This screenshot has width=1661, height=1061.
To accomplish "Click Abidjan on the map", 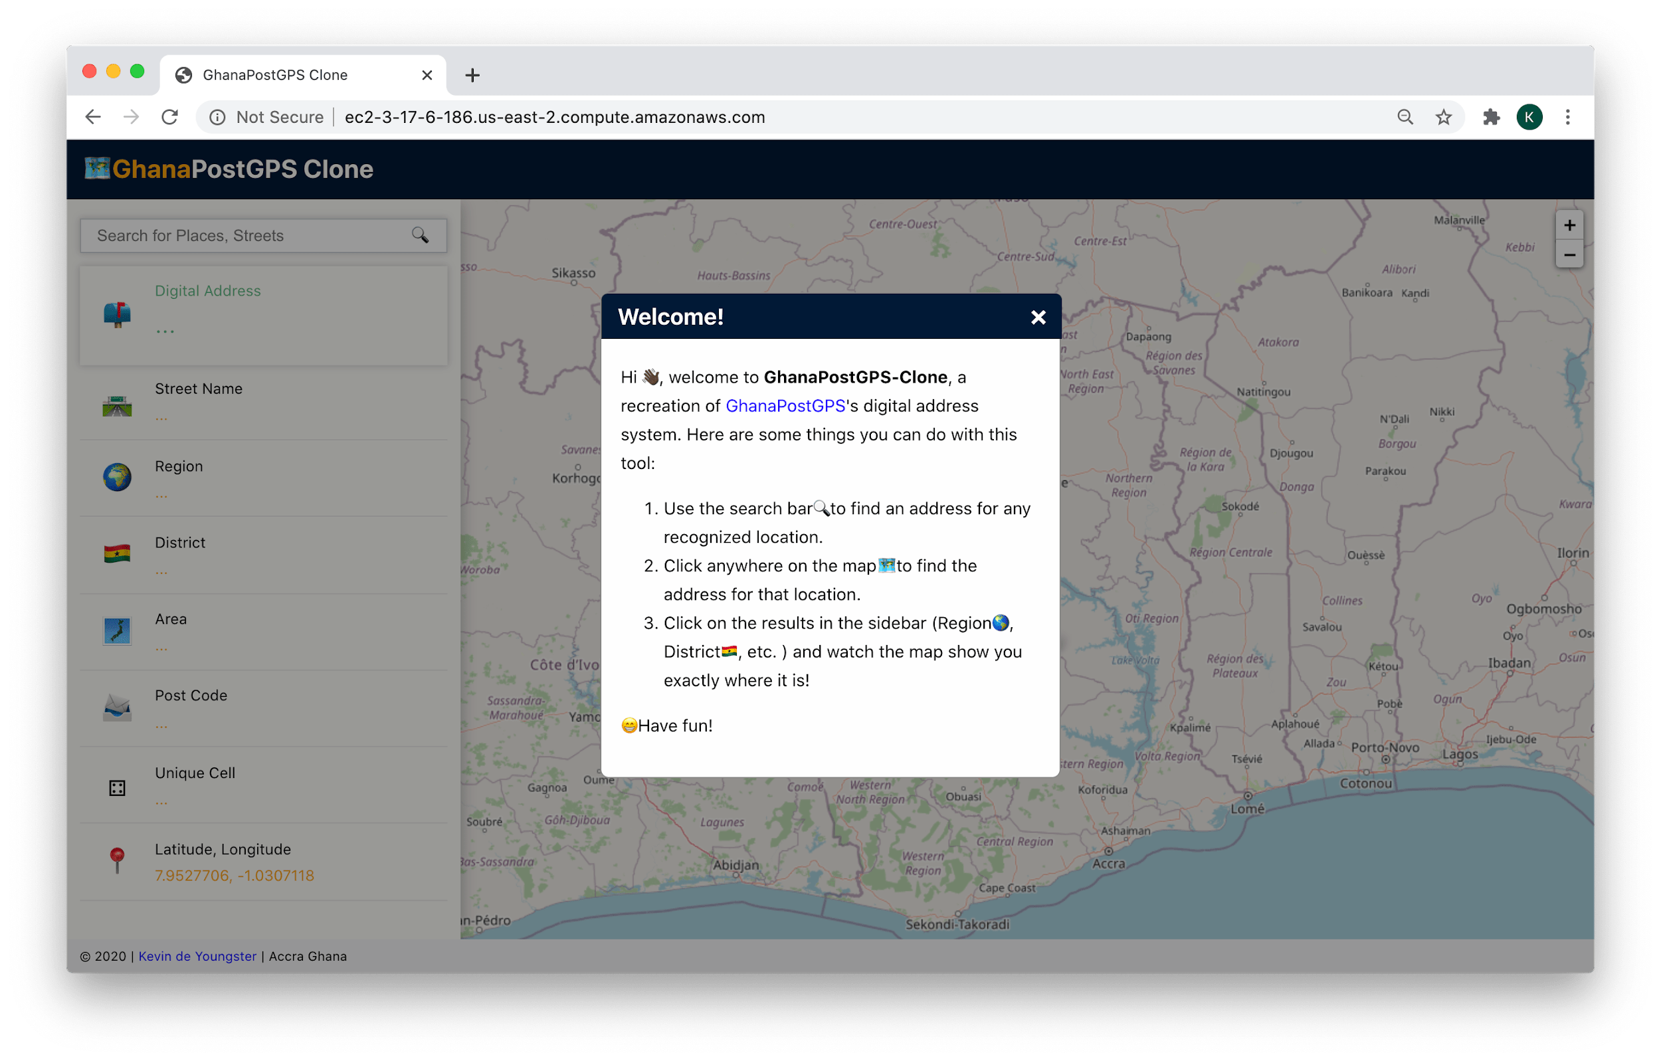I will 736,865.
